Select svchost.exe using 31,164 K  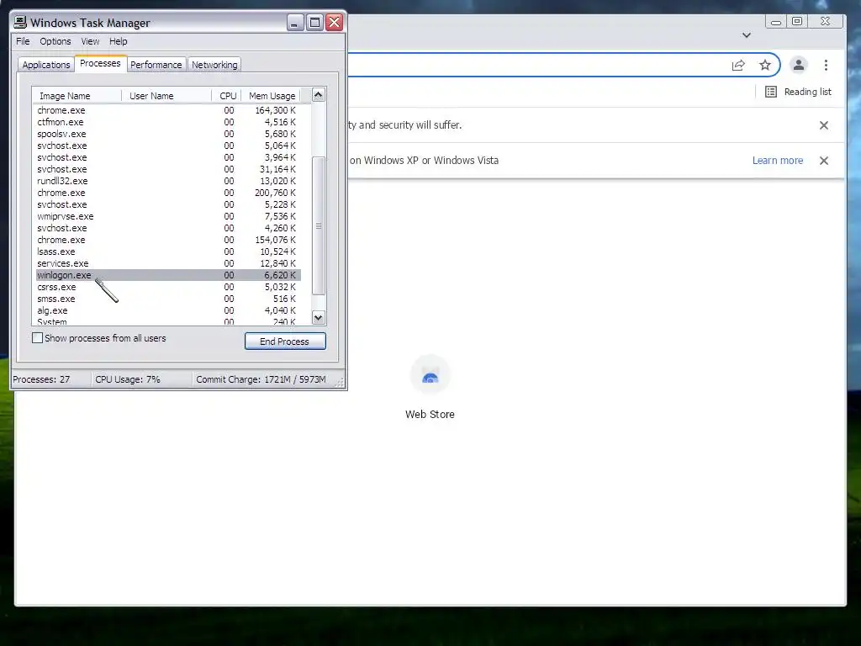click(x=167, y=169)
